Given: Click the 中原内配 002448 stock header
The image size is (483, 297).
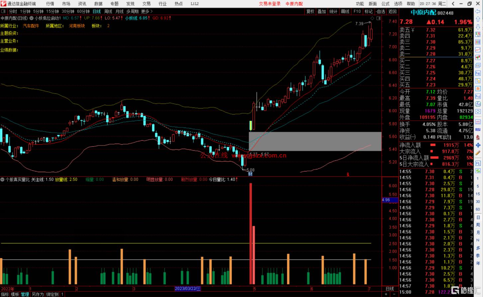Looking at the screenshot, I should coord(432,13).
